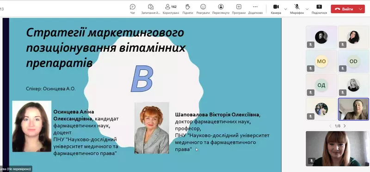Open the Програми apps panel
Screen dimensions: 370x172
(239, 9)
